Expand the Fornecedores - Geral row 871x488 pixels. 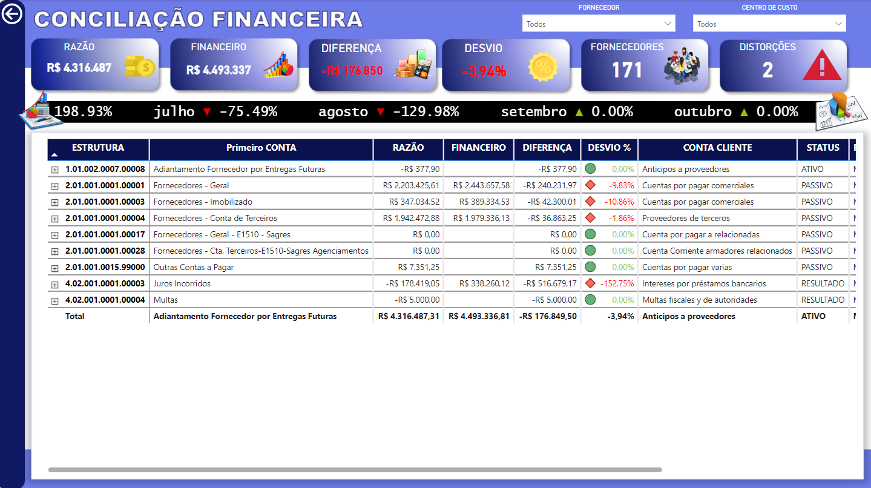click(x=53, y=185)
